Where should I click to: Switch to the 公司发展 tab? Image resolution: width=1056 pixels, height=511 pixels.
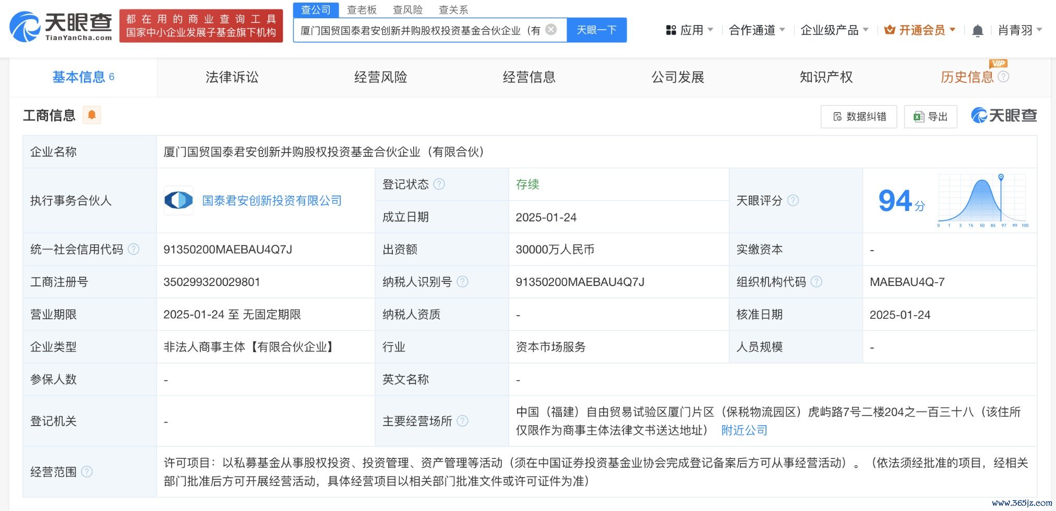(678, 77)
